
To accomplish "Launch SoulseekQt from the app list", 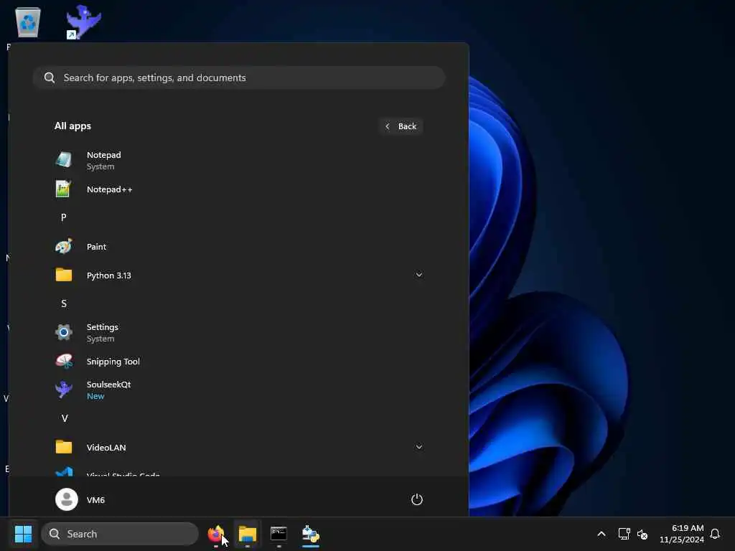I will (238, 390).
